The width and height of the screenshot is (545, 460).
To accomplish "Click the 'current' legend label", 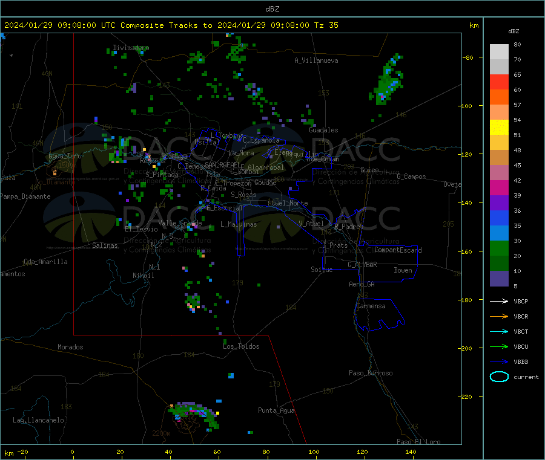I will click(x=526, y=377).
